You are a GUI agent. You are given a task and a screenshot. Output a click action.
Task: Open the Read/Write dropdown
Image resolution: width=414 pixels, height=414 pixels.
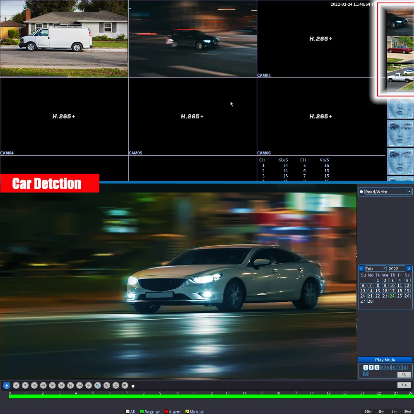coord(409,192)
